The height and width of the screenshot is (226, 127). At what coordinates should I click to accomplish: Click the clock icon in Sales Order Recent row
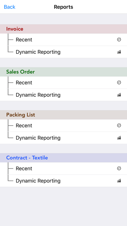click(x=119, y=82)
